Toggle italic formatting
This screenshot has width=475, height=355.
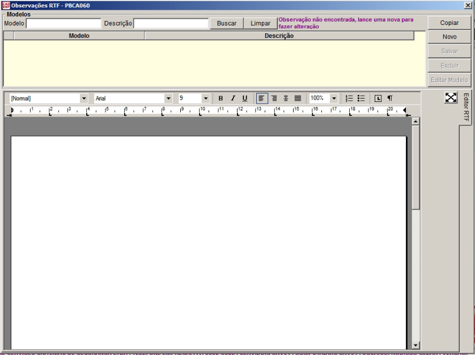coord(232,99)
